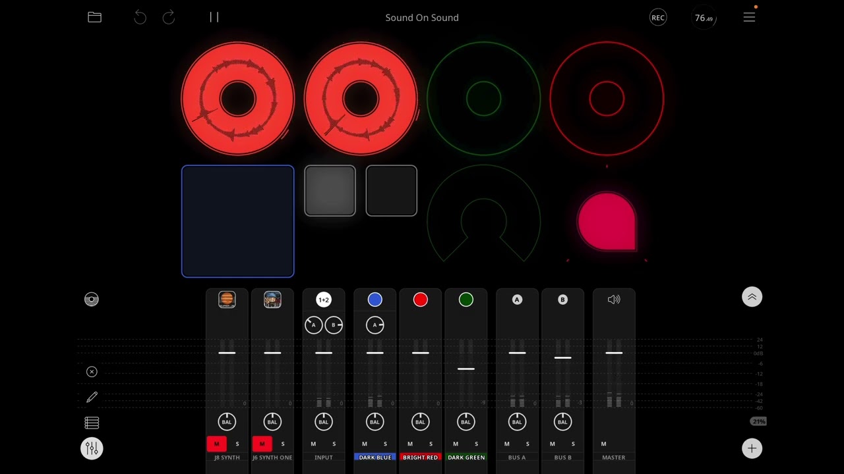Click the Bus A BAL knob

517,422
